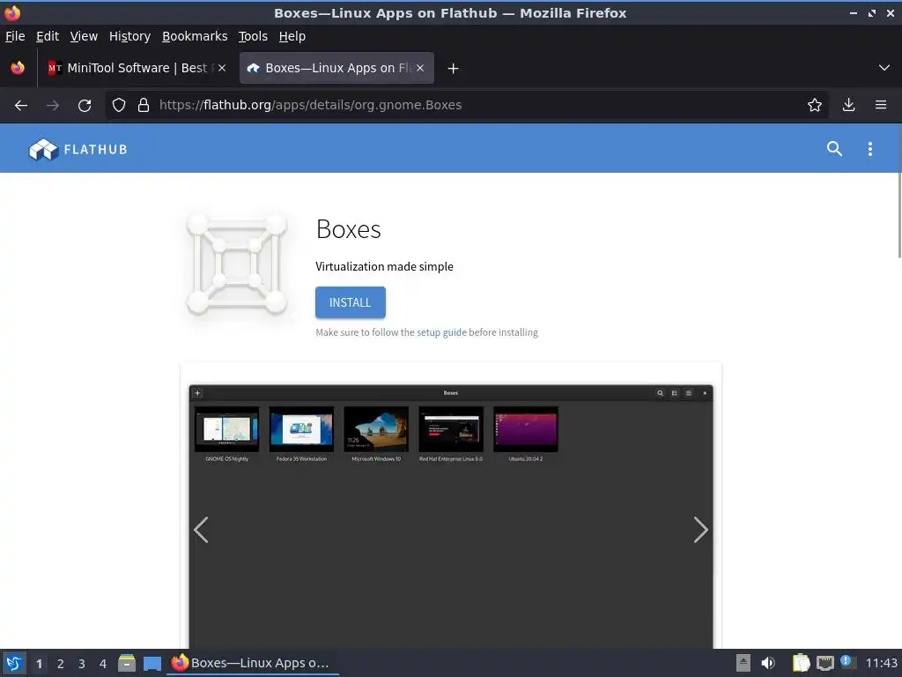902x677 pixels.
Task: Bookmark this page with the star
Action: (814, 106)
